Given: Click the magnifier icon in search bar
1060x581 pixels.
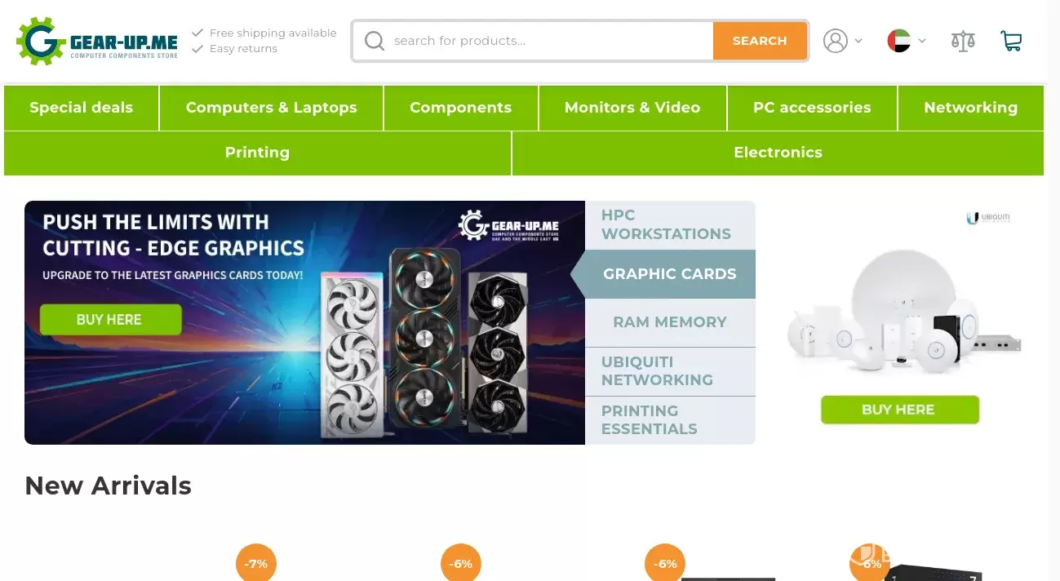Looking at the screenshot, I should click(375, 41).
